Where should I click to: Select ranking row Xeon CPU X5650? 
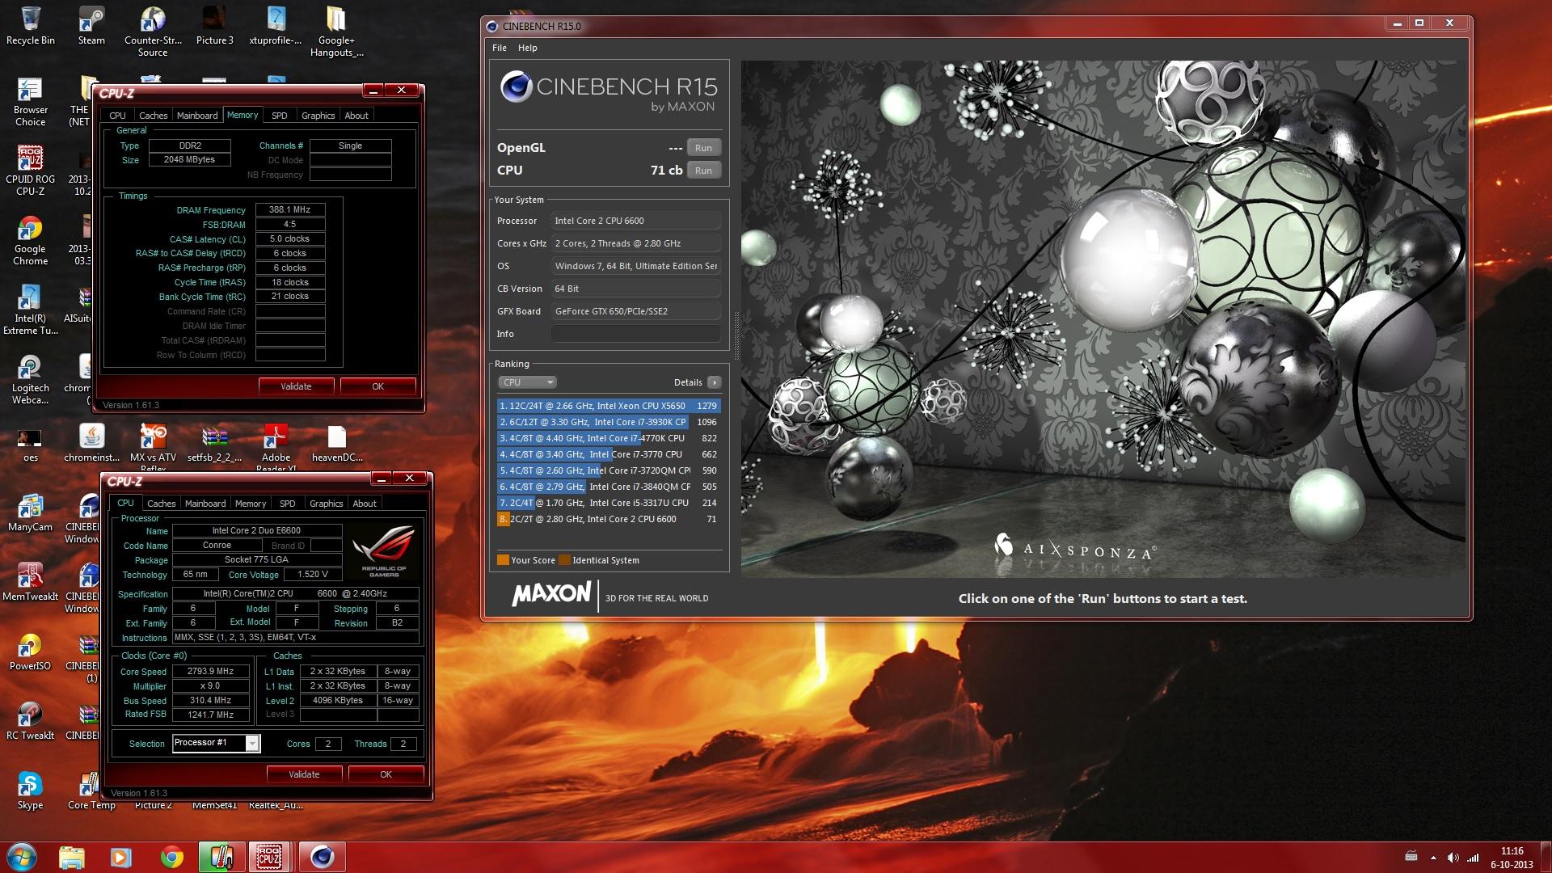coord(608,406)
